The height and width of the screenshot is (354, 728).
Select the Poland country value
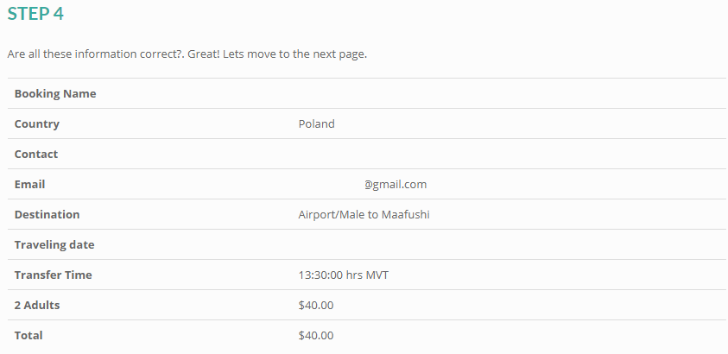316,123
